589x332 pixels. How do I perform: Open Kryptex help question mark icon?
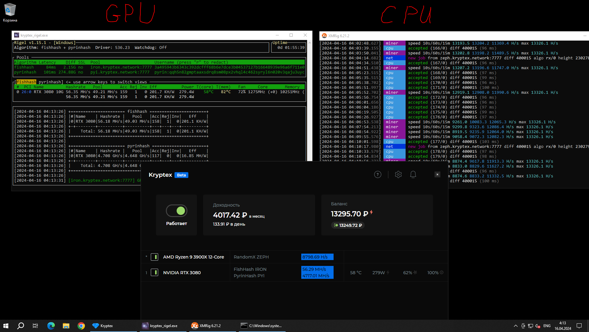point(378,175)
